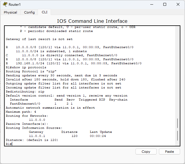
Task: Click 'Gateway of last resort is not set'
Action: coord(39,39)
